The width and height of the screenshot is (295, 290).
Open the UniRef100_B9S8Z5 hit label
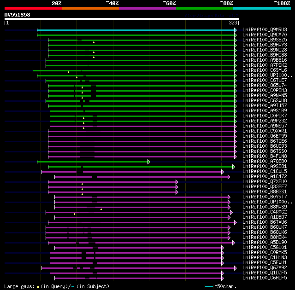click(x=265, y=40)
